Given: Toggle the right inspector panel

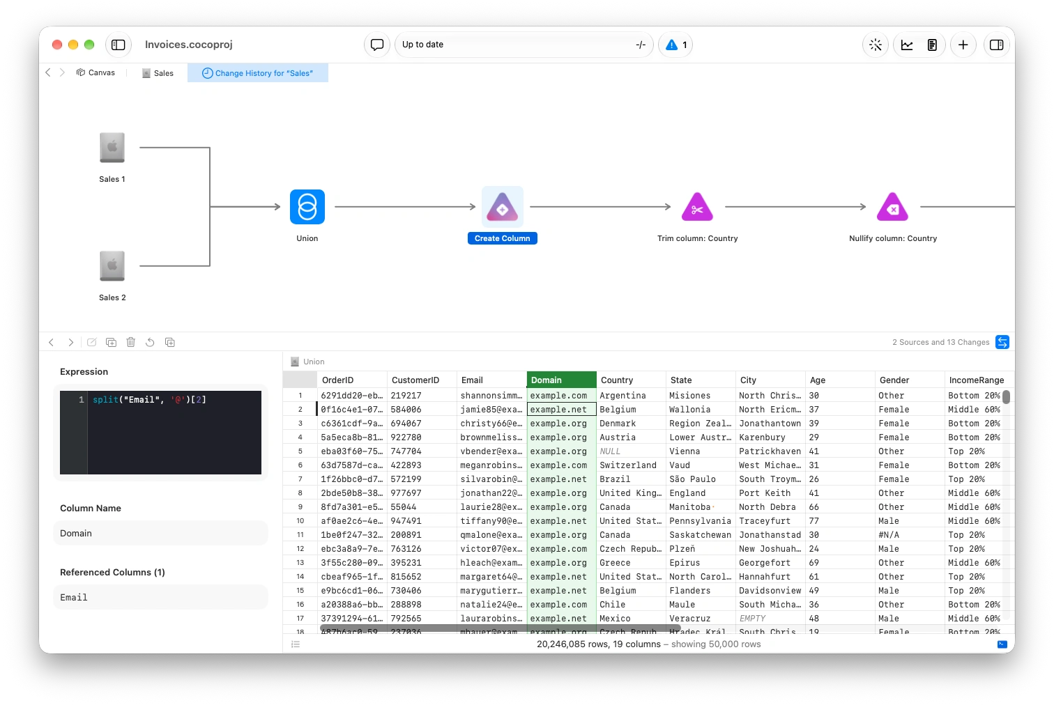Looking at the screenshot, I should 997,45.
